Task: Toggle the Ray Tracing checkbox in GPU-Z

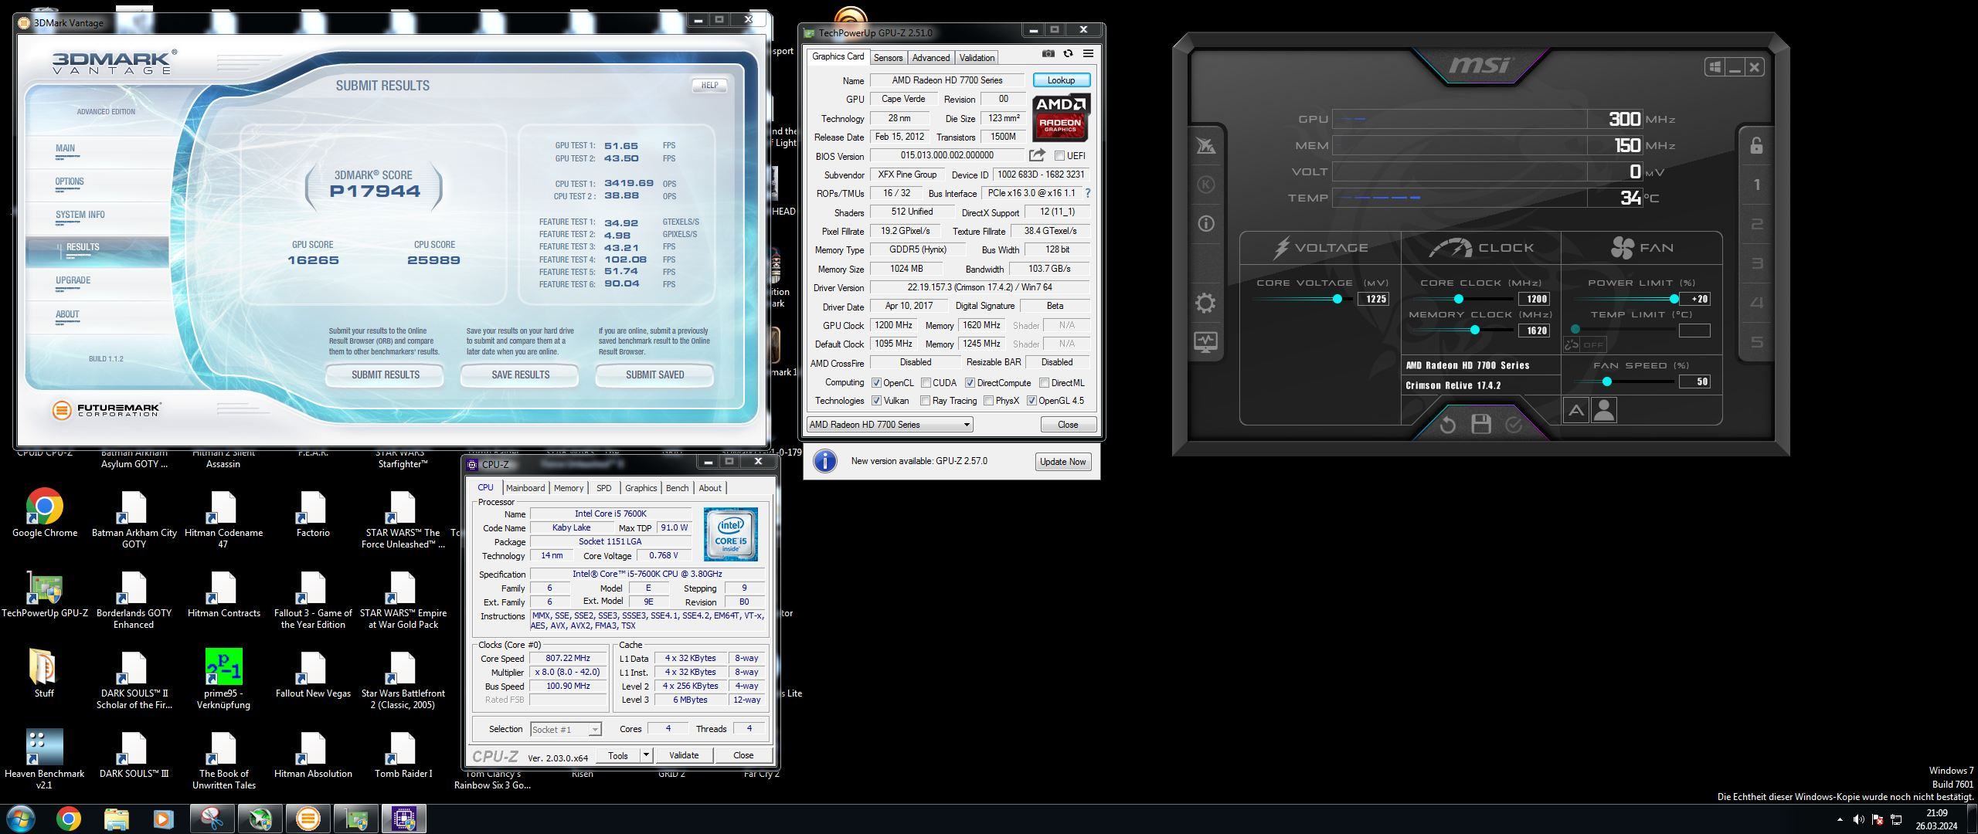Action: (x=925, y=401)
